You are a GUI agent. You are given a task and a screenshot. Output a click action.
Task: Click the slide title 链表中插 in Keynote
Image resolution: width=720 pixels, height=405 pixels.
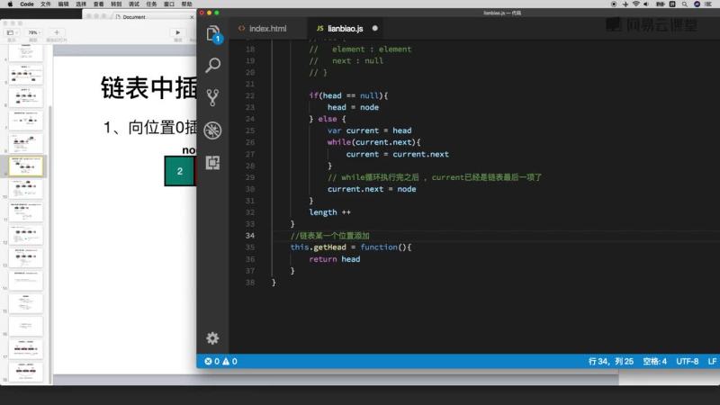coord(148,87)
